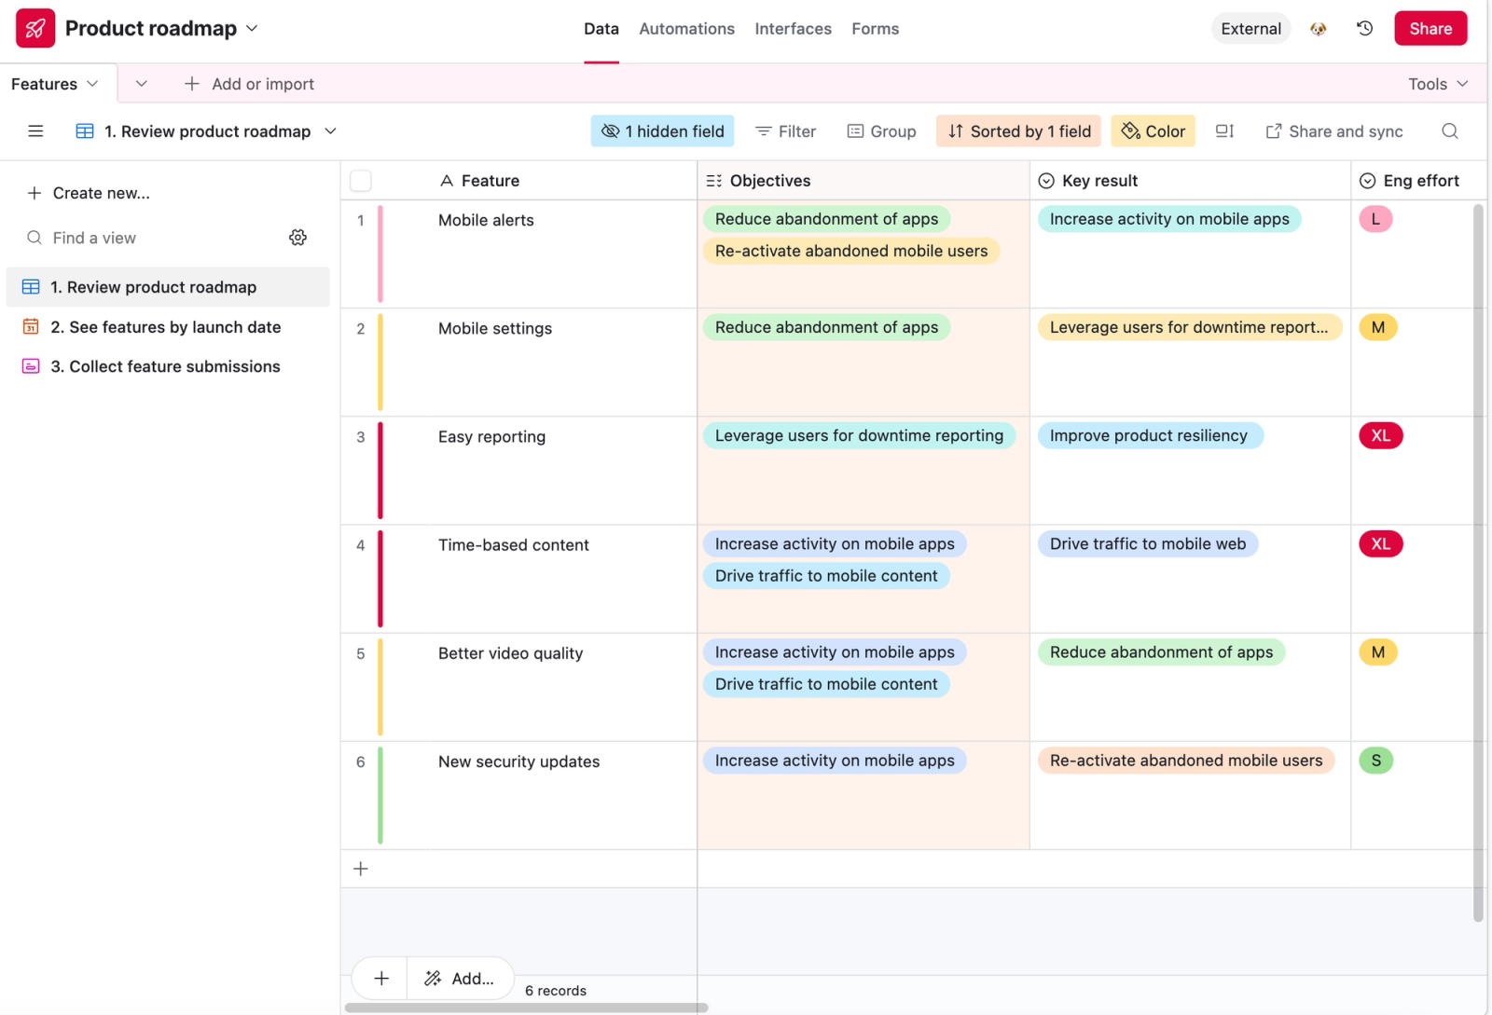
Task: Click the M effort tag for Mobile settings
Action: point(1378,327)
